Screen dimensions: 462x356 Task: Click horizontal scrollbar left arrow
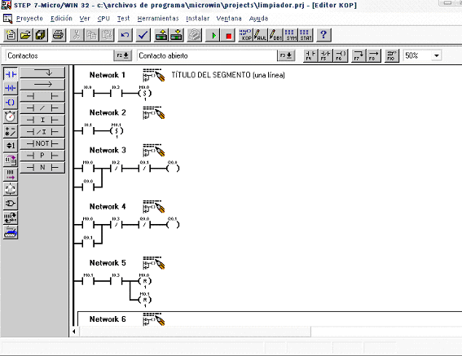pos(74,332)
